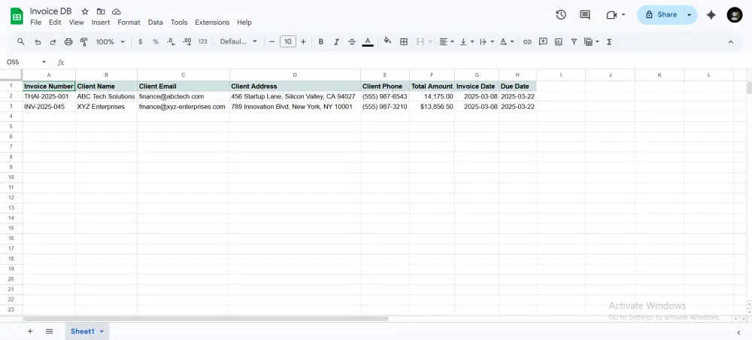This screenshot has width=752, height=340.
Task: Select column D header
Action: coord(295,74)
